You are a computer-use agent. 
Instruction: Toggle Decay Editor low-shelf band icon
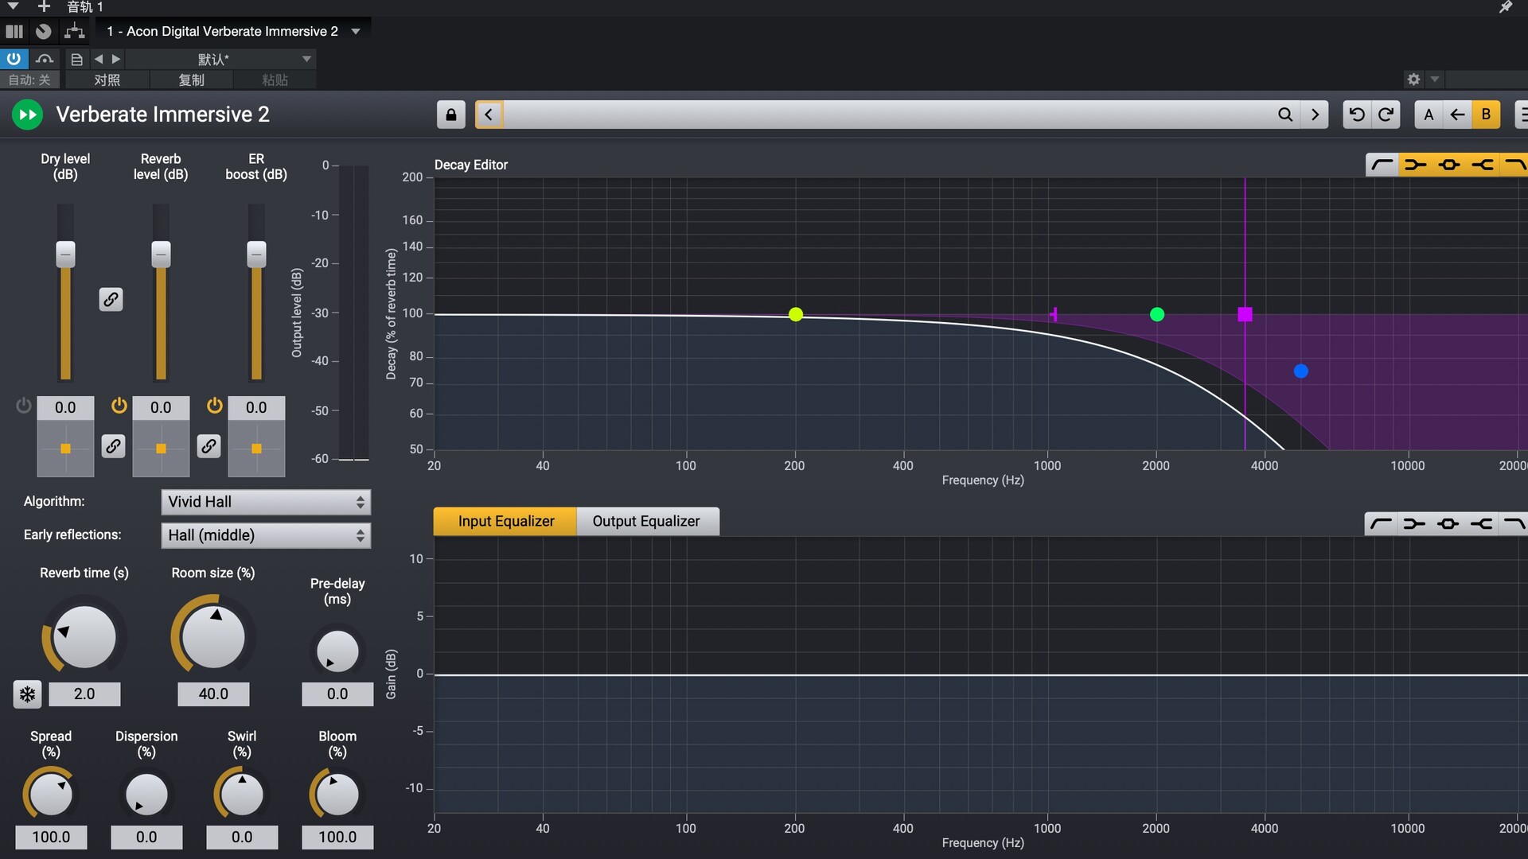(x=1415, y=165)
